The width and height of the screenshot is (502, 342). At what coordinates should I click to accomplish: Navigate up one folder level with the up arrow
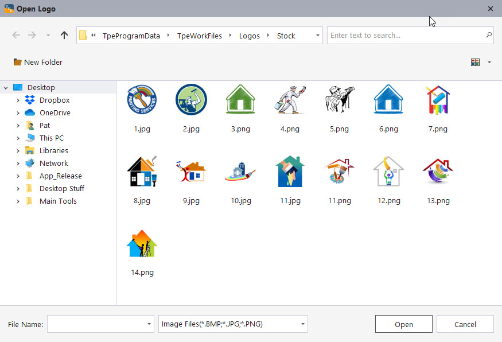pyautogui.click(x=64, y=35)
